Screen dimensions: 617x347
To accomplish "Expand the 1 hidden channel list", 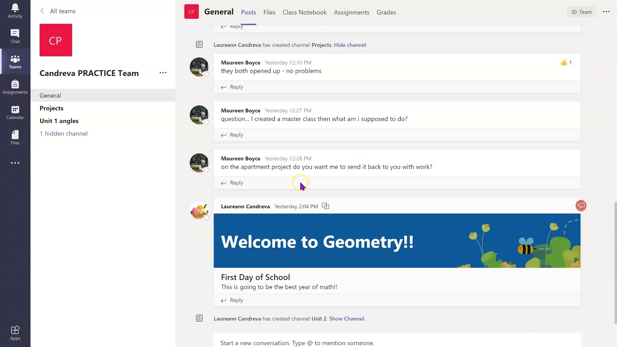I will (x=64, y=133).
